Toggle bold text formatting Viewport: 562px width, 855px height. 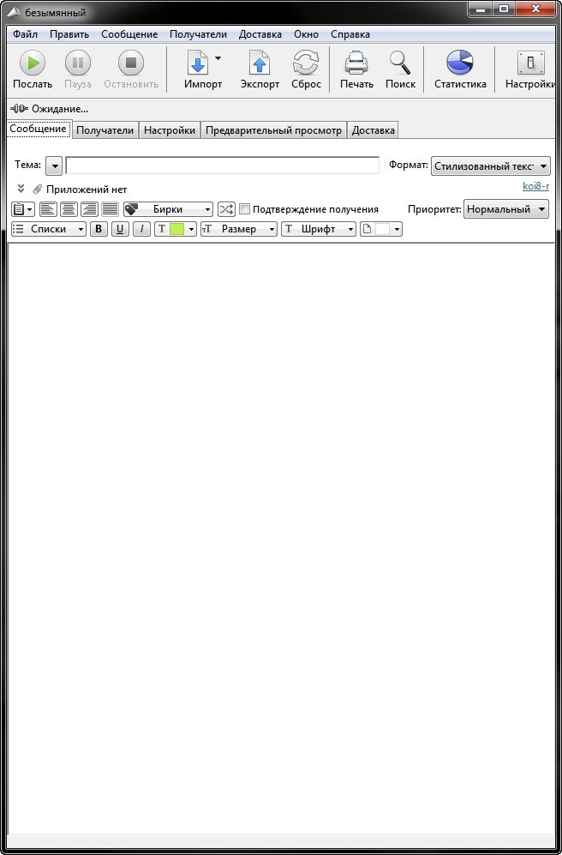tap(99, 229)
